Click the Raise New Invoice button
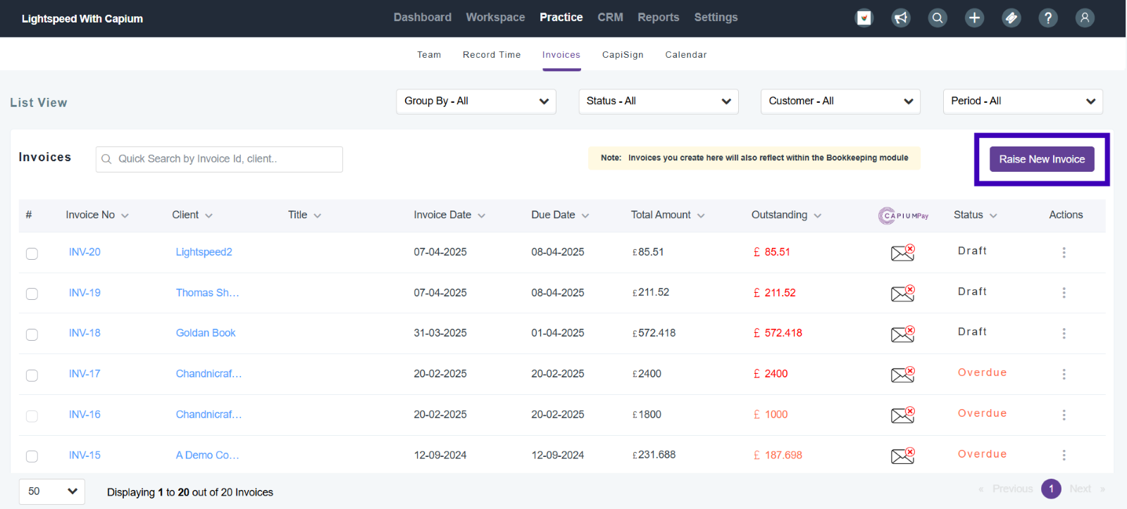The height and width of the screenshot is (509, 1127). click(1042, 159)
